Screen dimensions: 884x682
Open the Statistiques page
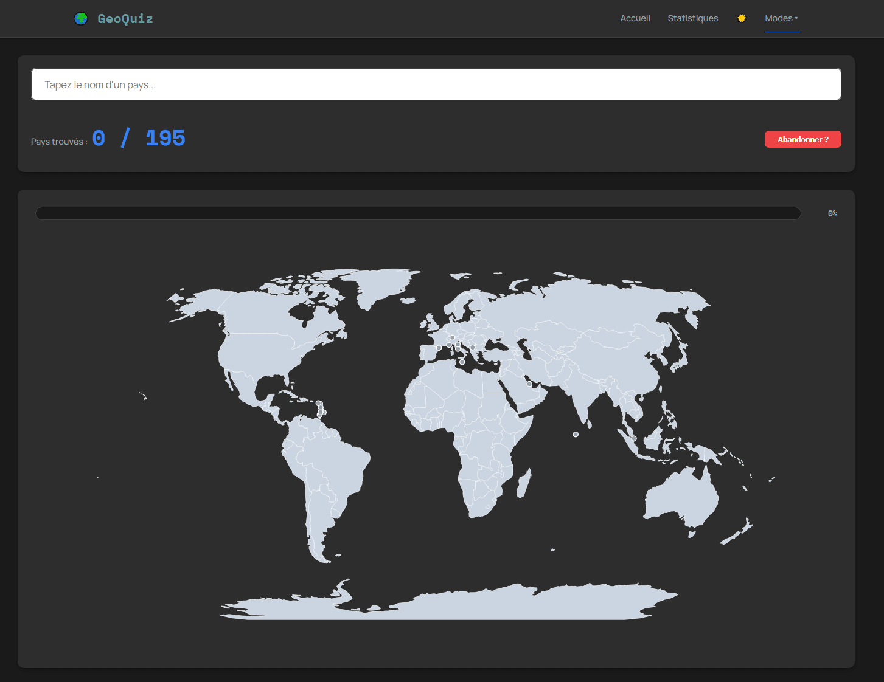[x=693, y=18]
